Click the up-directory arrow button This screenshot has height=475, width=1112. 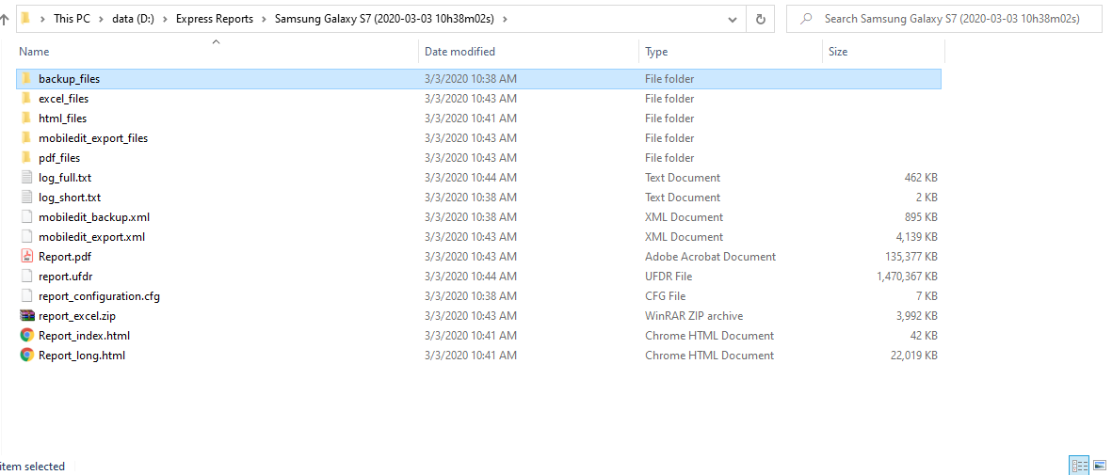point(5,19)
